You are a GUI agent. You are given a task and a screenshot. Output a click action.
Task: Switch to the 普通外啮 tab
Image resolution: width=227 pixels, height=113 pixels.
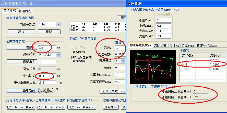(x=10, y=11)
